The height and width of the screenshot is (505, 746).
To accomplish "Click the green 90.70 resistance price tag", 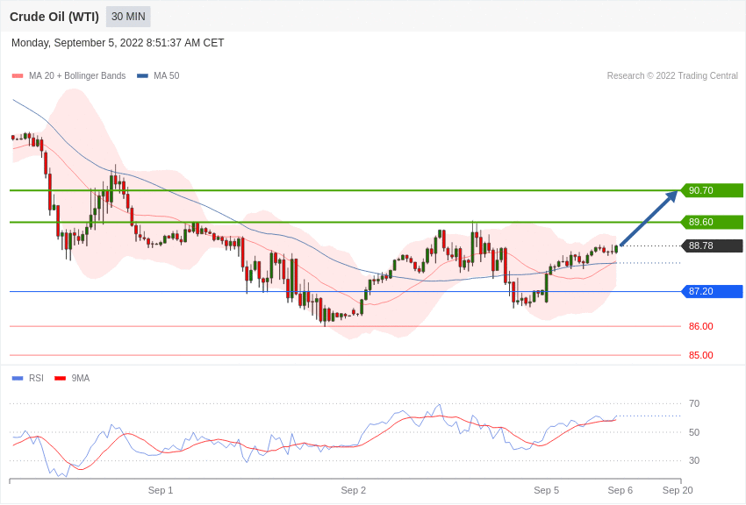I will click(713, 190).
